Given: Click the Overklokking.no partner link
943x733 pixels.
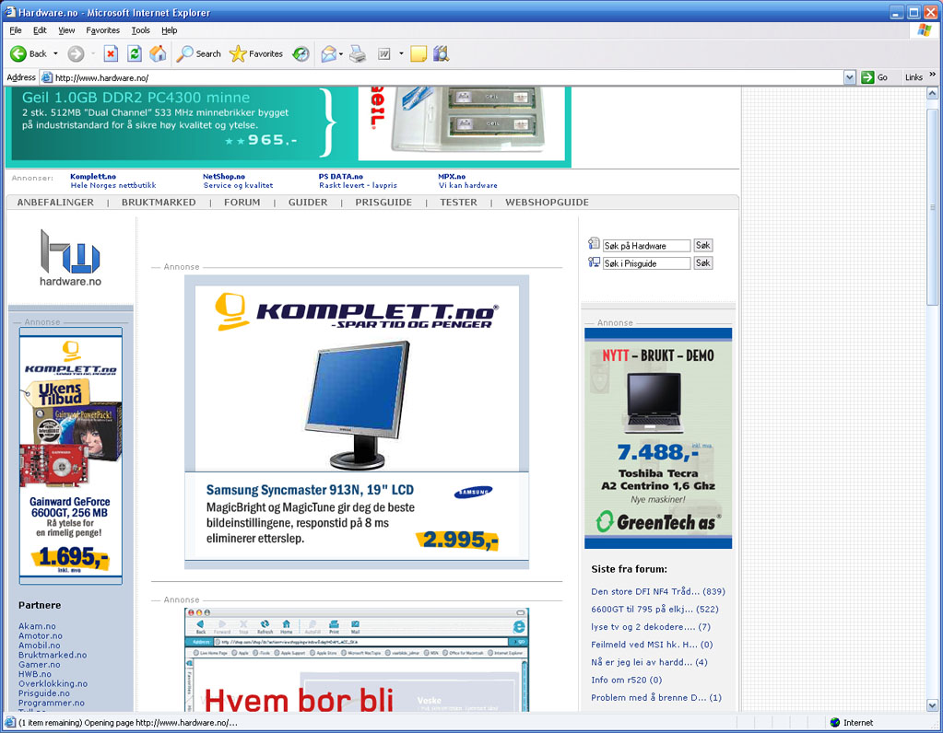Looking at the screenshot, I should 53,683.
